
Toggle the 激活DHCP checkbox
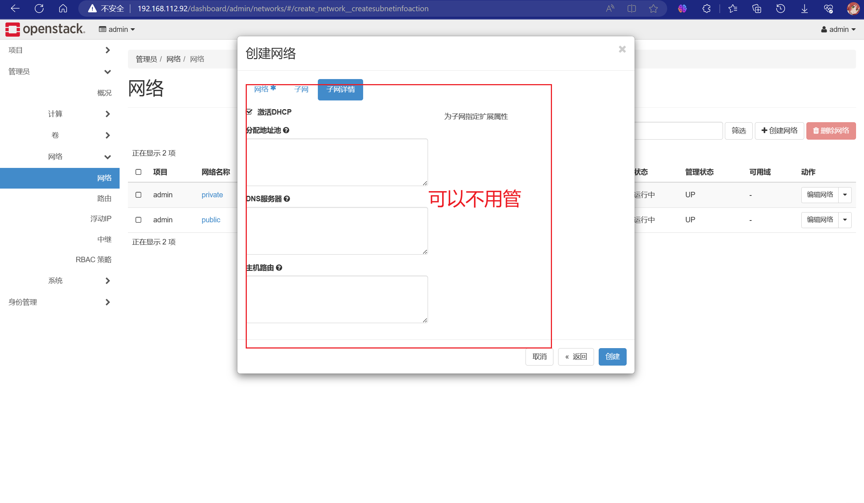(249, 112)
